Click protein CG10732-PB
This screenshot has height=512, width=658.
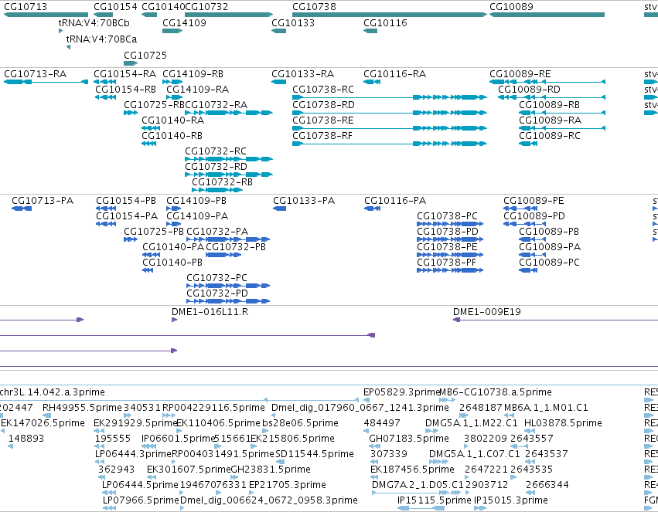coord(236,247)
